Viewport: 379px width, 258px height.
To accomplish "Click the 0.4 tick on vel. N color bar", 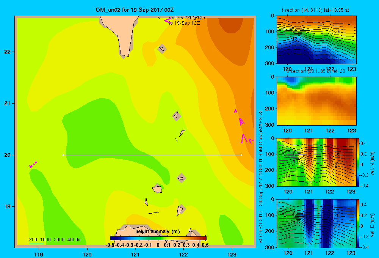I will 364,143.
